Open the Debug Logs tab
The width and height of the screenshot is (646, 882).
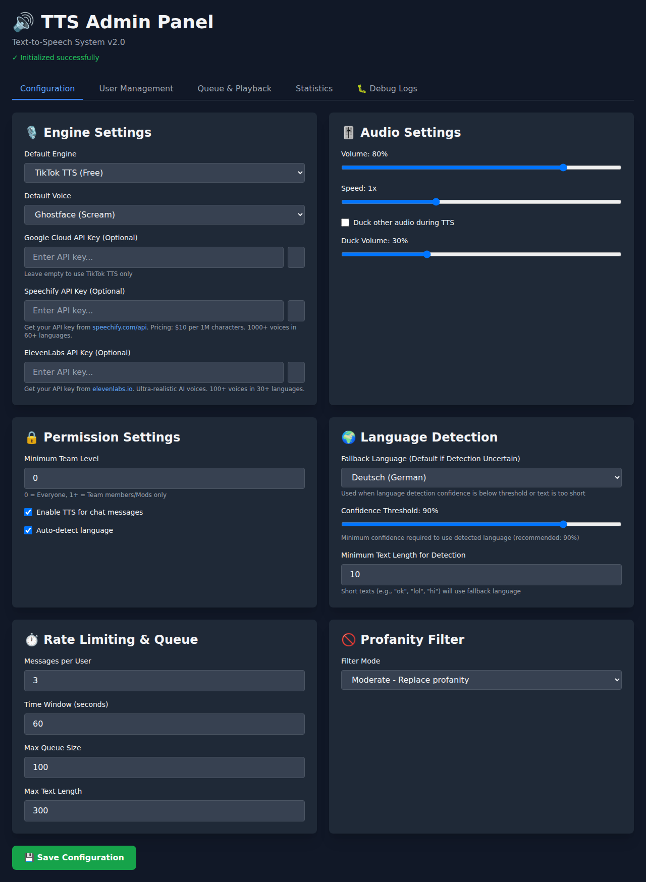388,88
